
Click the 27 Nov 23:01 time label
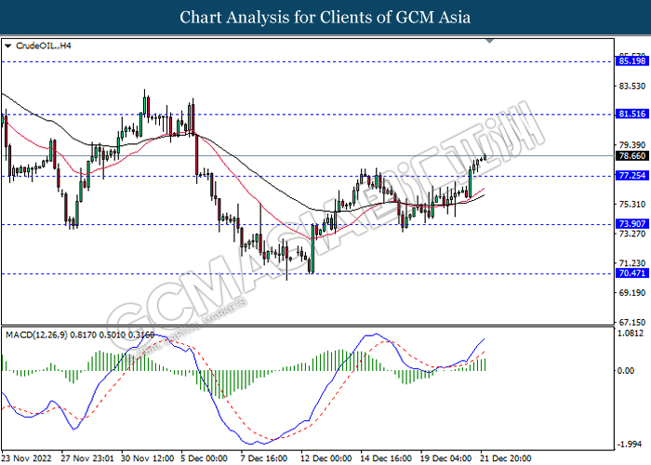87,458
